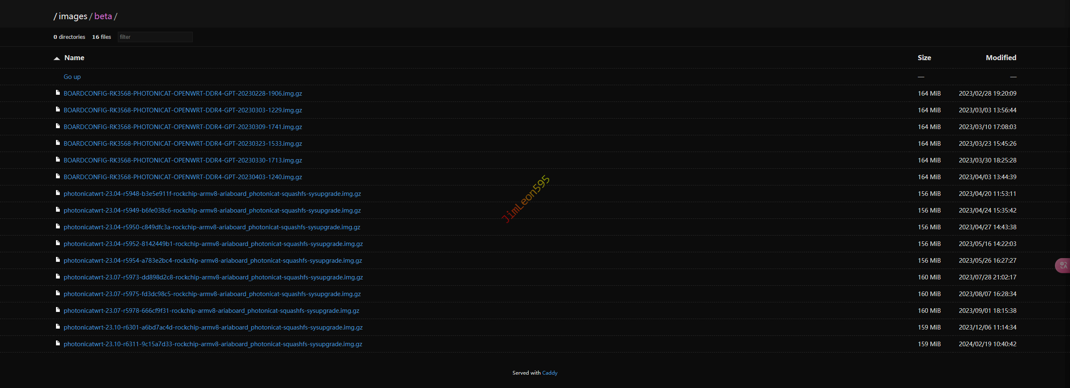Open the Caddy link in footer

[x=550, y=373]
